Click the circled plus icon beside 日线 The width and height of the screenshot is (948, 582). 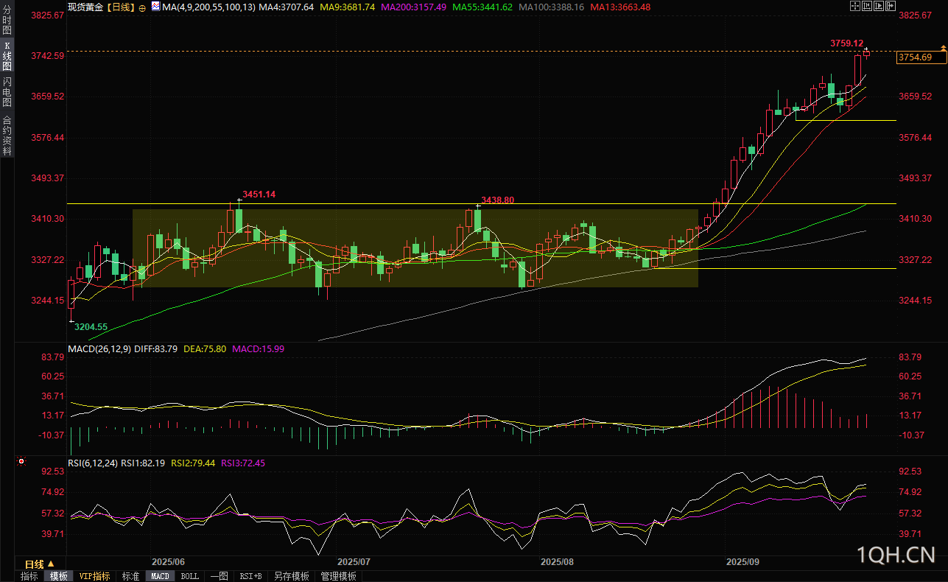pyautogui.click(x=142, y=7)
